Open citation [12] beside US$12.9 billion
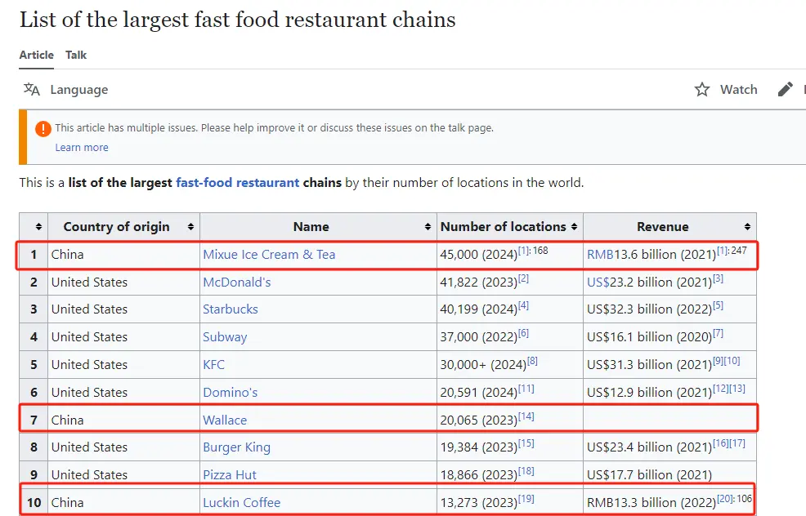Viewport: 806px width, 516px height. 720,389
